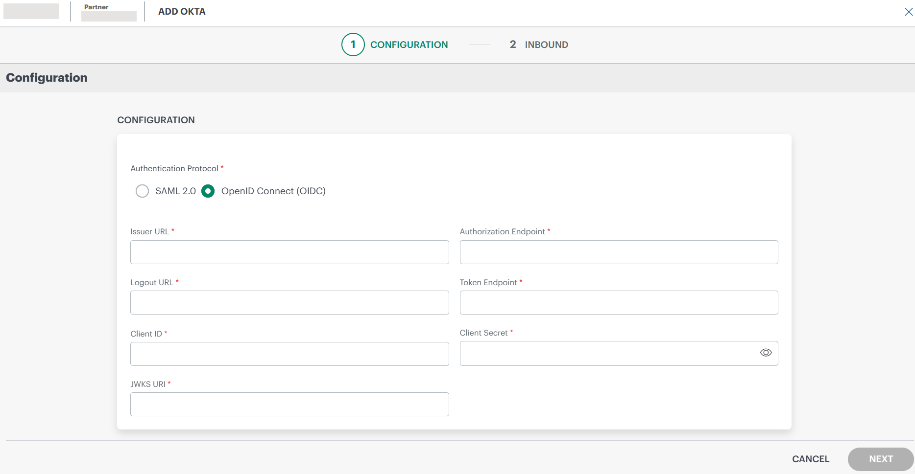Close the ADD OKTA dialog with the X
Image resolution: width=915 pixels, height=474 pixels.
909,11
